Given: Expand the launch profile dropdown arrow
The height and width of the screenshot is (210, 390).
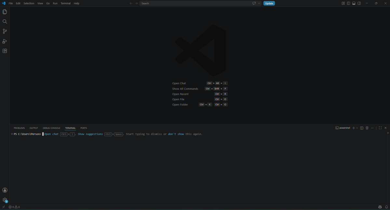Looking at the screenshot, I should (x=357, y=128).
